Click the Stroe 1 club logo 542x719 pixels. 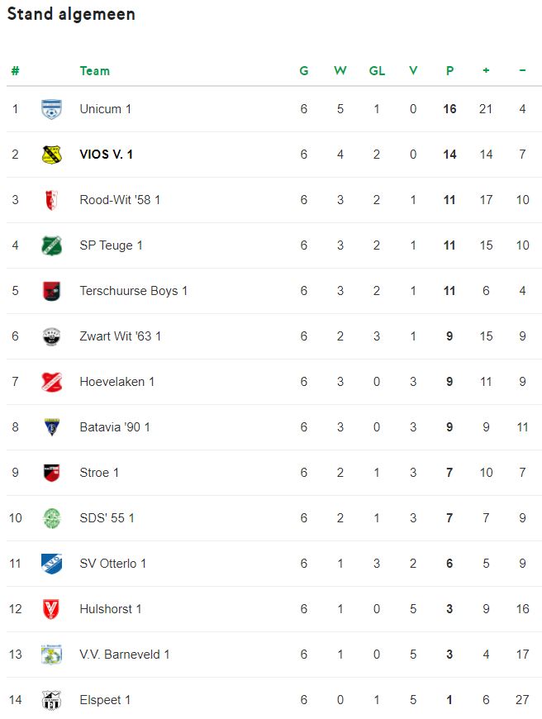coord(51,473)
